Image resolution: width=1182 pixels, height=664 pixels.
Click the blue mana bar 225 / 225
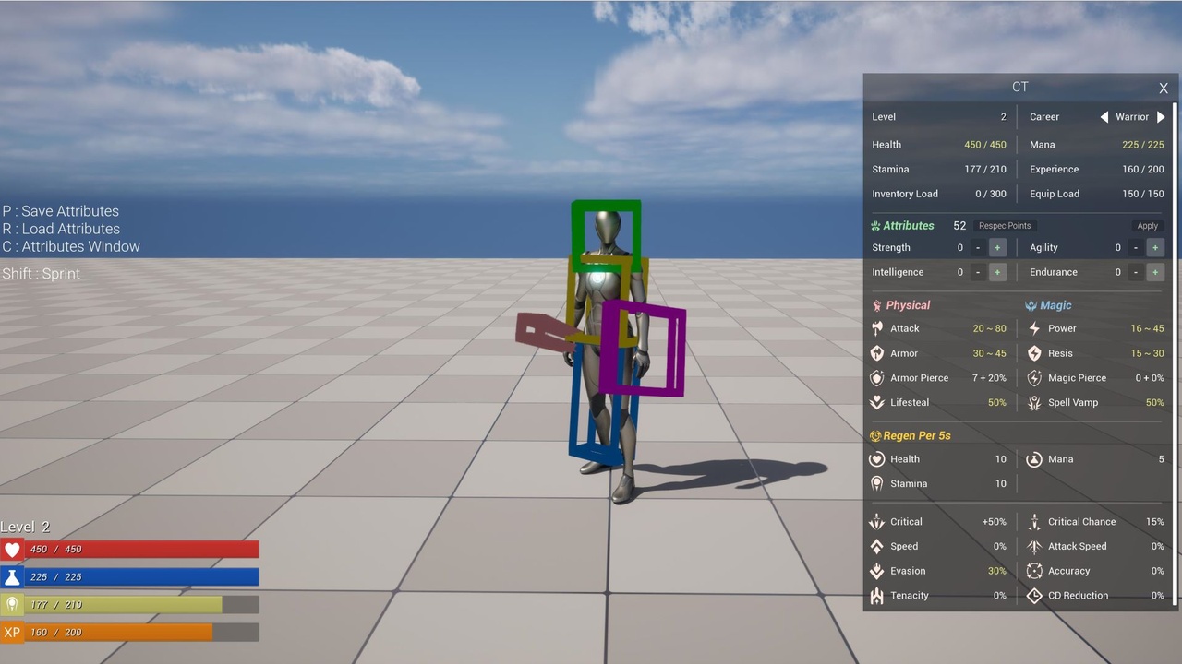[x=141, y=577]
